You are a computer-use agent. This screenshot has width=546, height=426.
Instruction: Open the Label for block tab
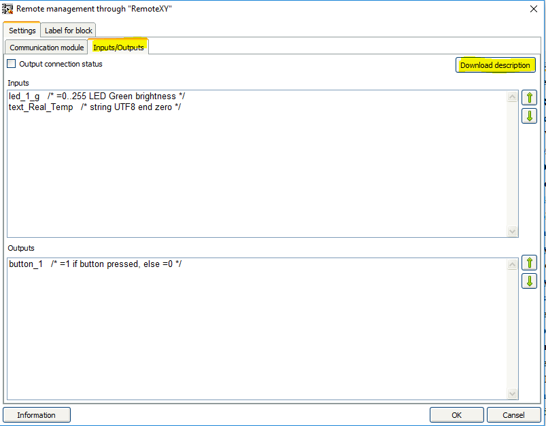tap(68, 31)
